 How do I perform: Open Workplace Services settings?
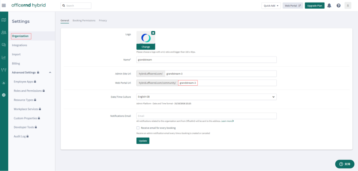pyautogui.click(x=26, y=109)
